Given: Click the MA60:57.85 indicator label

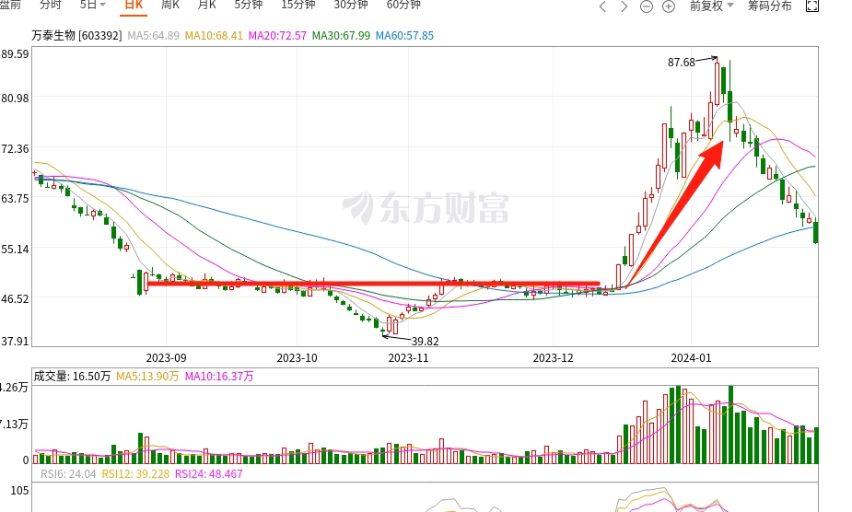Looking at the screenshot, I should 404,35.
